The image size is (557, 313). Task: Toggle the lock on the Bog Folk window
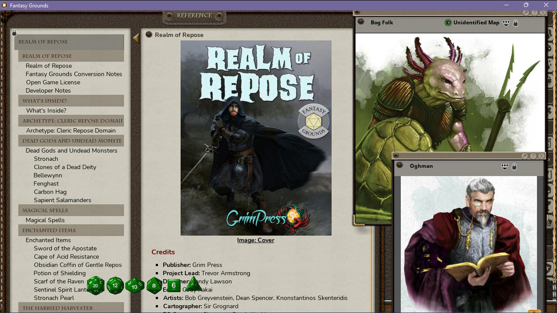[x=515, y=23]
